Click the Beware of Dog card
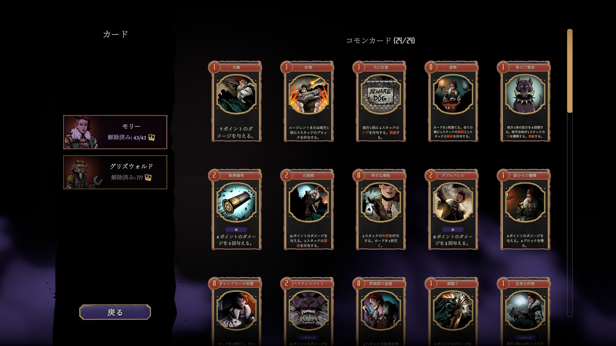 coord(381,101)
